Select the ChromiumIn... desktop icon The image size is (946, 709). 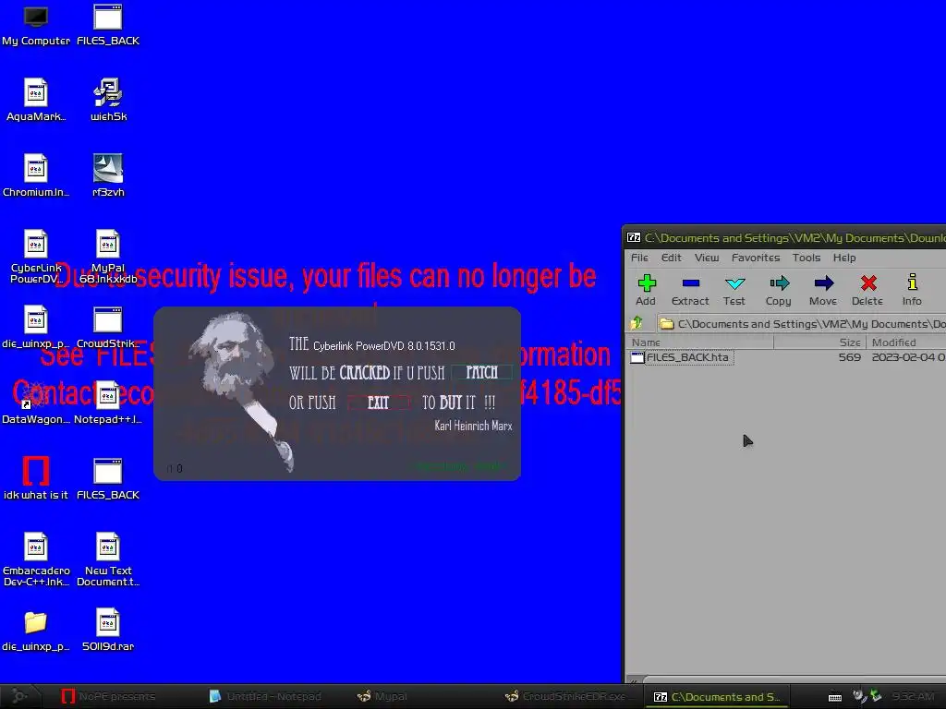point(36,175)
